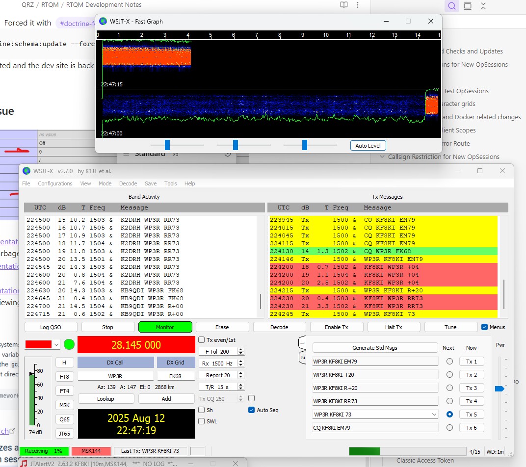Click the middle Fast Graph slider handle
Screen dimensions: 526x467
click(236, 145)
